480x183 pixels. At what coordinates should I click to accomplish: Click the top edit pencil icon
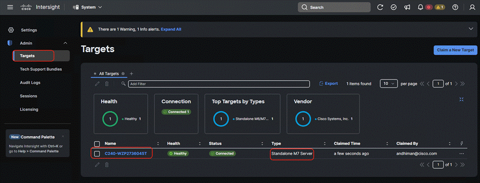coord(97,84)
